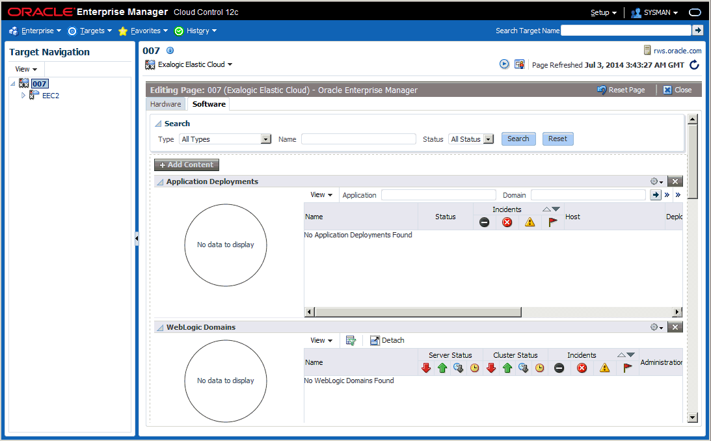The height and width of the screenshot is (441, 711).
Task: Click the Application Deployments critical incidents icon
Action: (x=507, y=222)
